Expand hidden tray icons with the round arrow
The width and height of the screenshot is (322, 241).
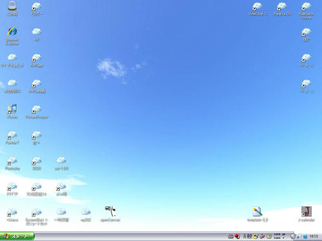(x=293, y=237)
